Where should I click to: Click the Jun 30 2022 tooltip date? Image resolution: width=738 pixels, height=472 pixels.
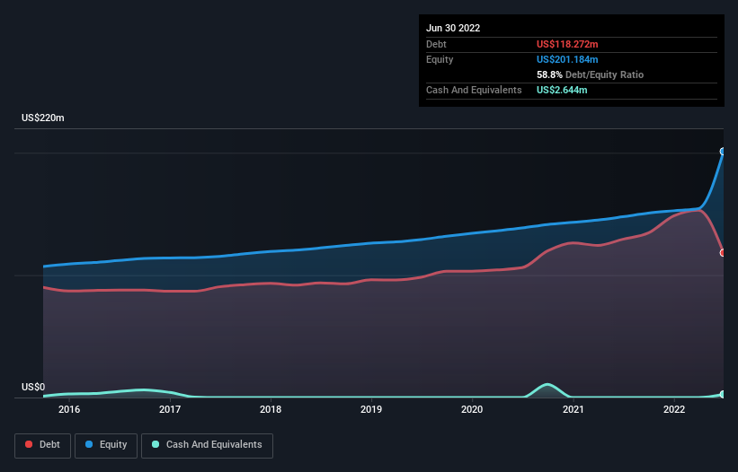453,28
